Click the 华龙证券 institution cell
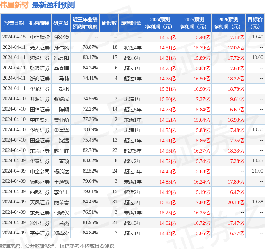Screen dimensions: 265x249 [40, 89]
